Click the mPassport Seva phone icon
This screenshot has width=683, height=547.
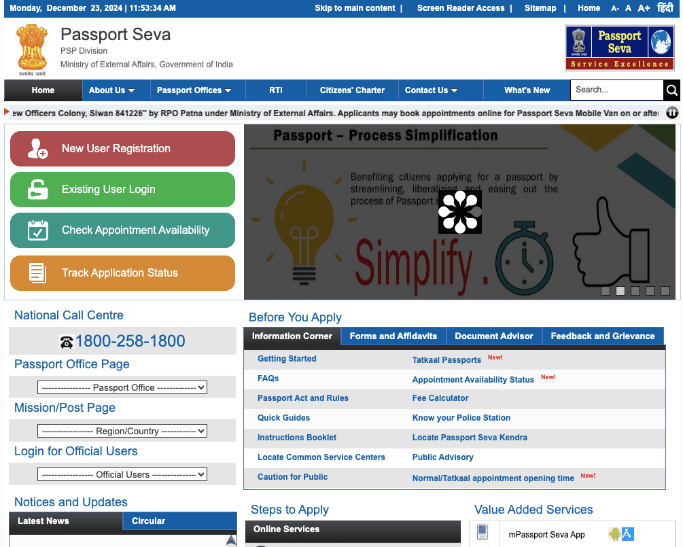[483, 532]
